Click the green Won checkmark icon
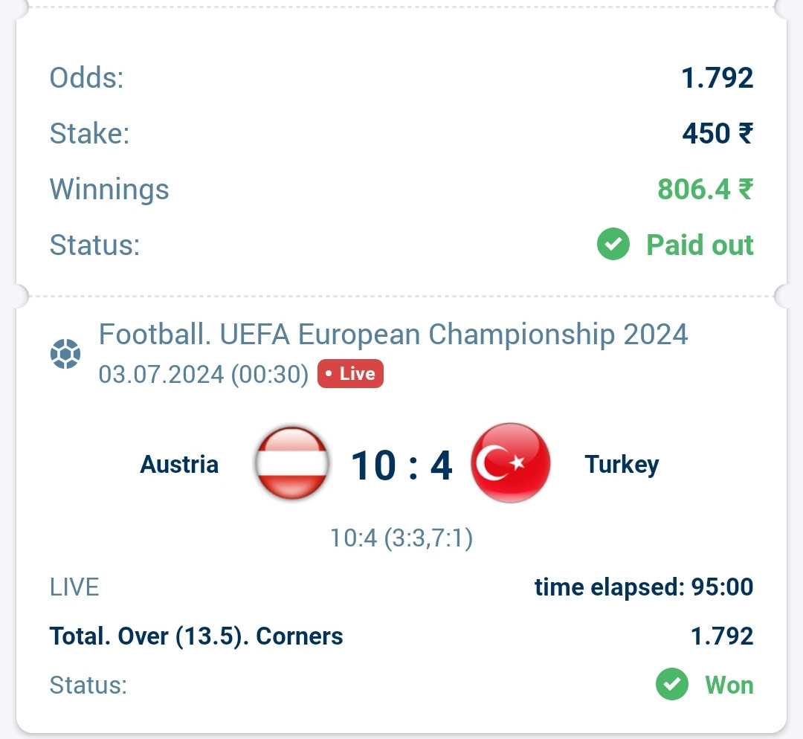The image size is (803, 739). point(672,684)
